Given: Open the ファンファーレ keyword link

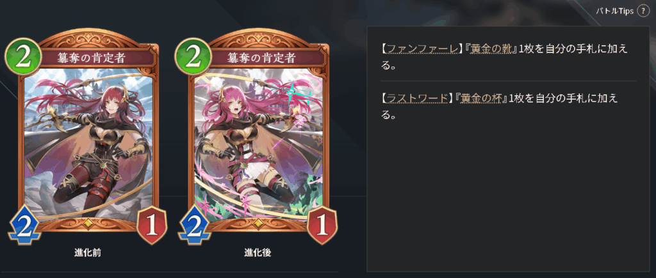Looking at the screenshot, I should pyautogui.click(x=422, y=49).
